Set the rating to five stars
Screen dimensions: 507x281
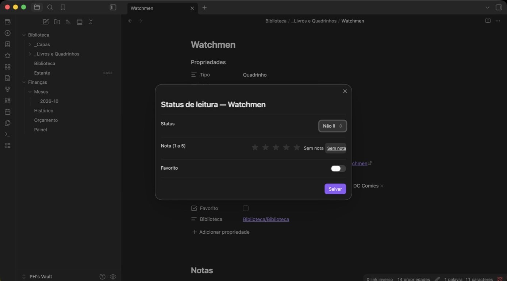point(297,147)
